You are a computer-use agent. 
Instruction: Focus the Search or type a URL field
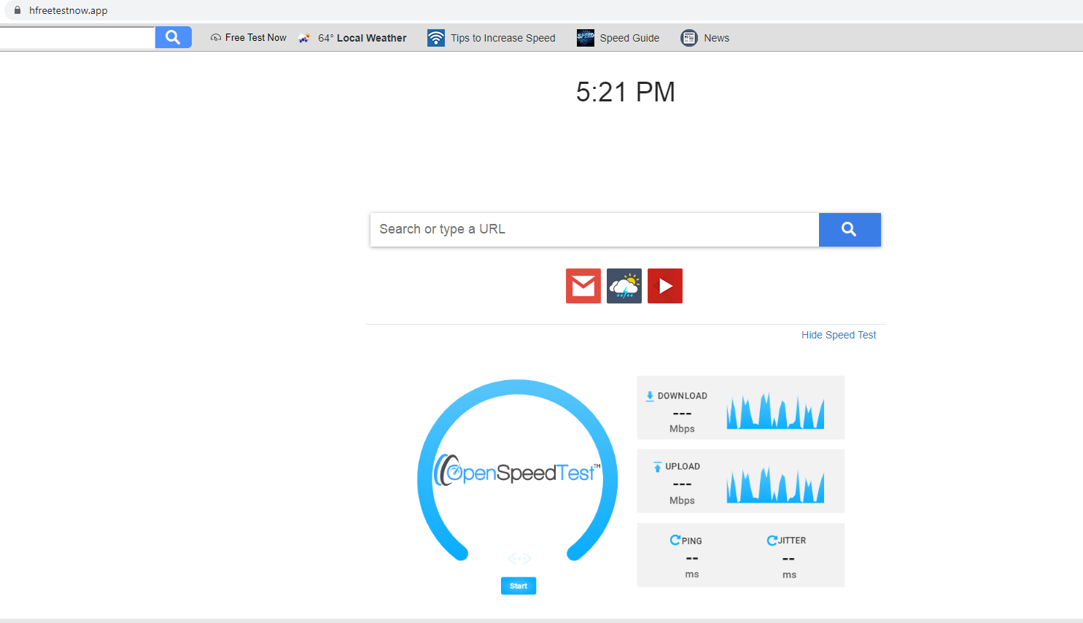point(594,230)
